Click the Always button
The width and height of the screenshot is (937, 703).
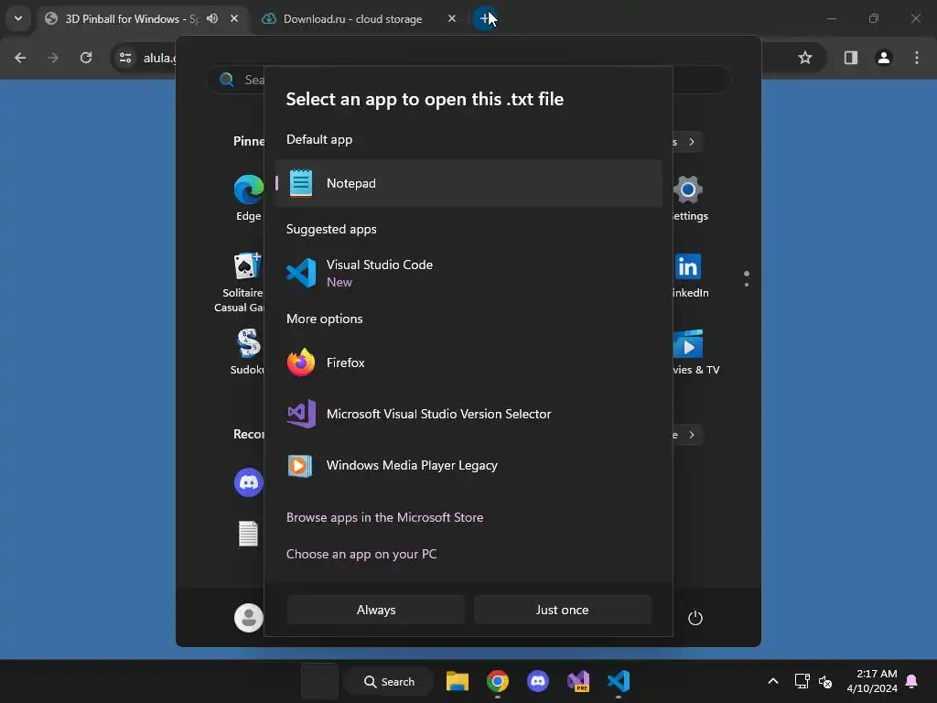coord(376,610)
